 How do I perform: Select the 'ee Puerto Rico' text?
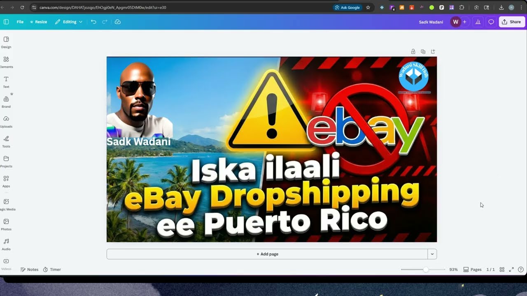(272, 222)
